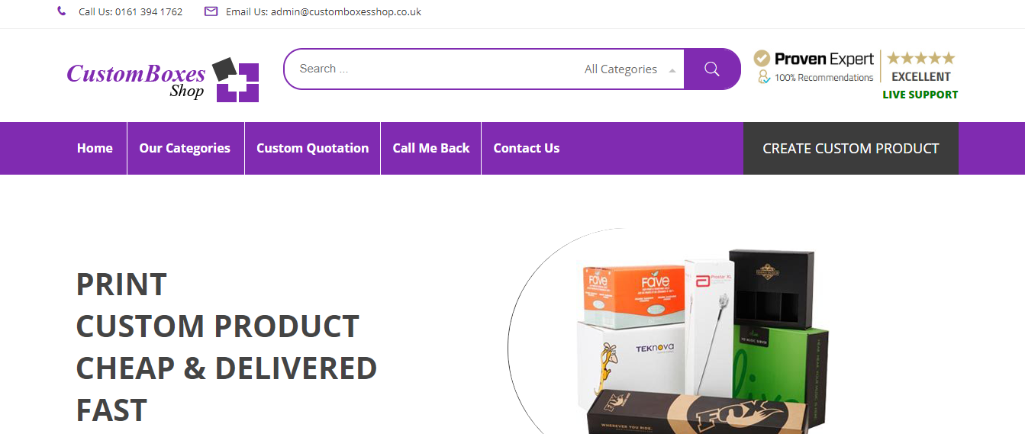Image resolution: width=1025 pixels, height=434 pixels.
Task: Click the admin email address link
Action: (346, 11)
